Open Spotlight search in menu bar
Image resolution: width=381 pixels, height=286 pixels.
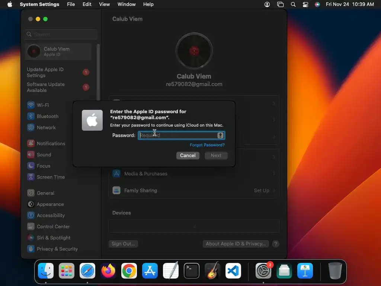[x=293, y=4]
